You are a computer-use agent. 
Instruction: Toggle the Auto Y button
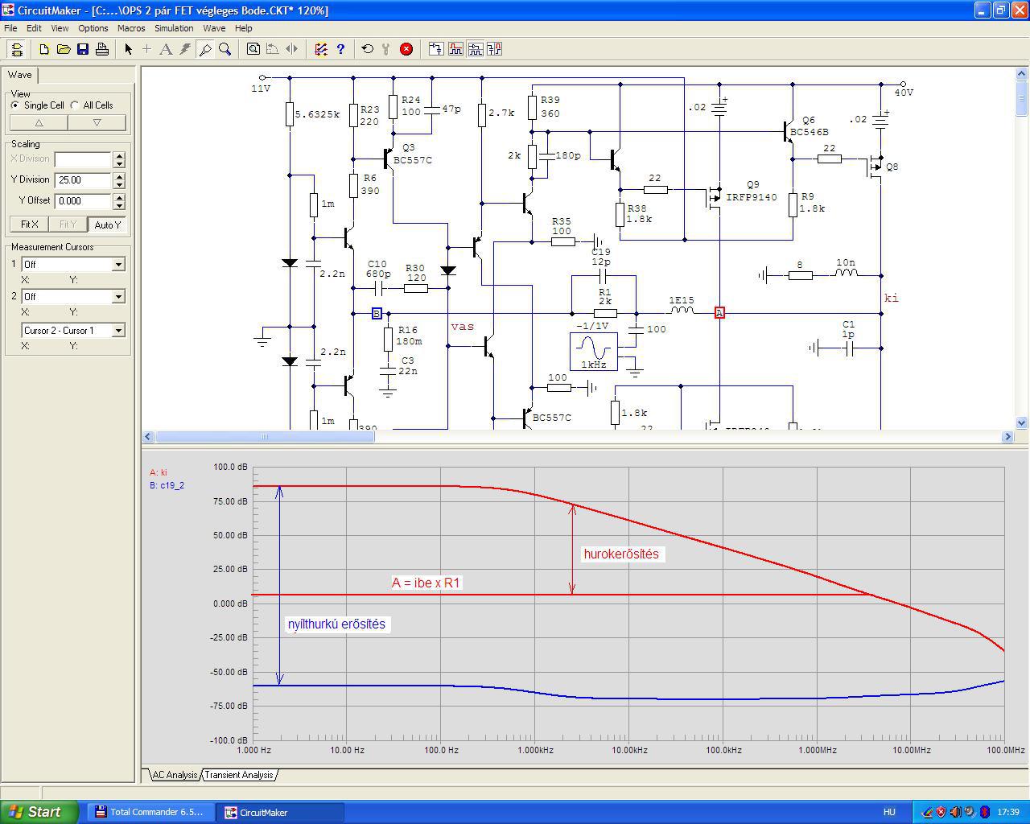click(x=108, y=225)
